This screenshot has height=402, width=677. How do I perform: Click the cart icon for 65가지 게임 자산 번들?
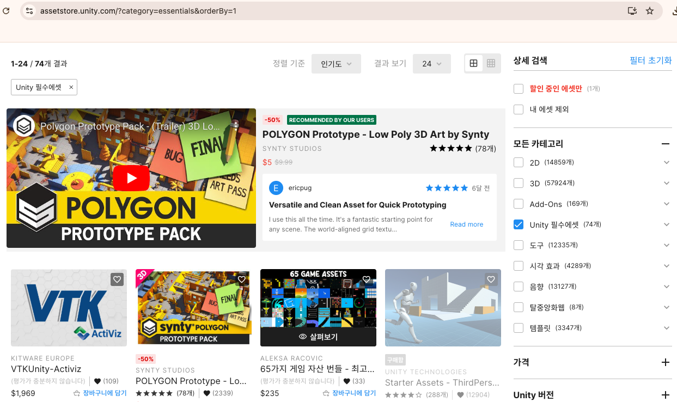click(326, 393)
